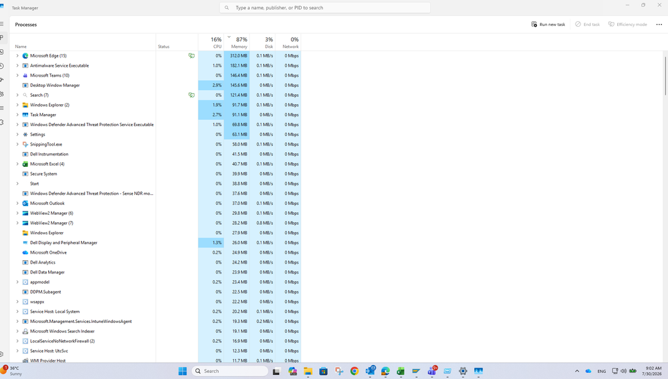Open ENG language indicator in tray
This screenshot has width=668, height=379.
click(x=602, y=371)
